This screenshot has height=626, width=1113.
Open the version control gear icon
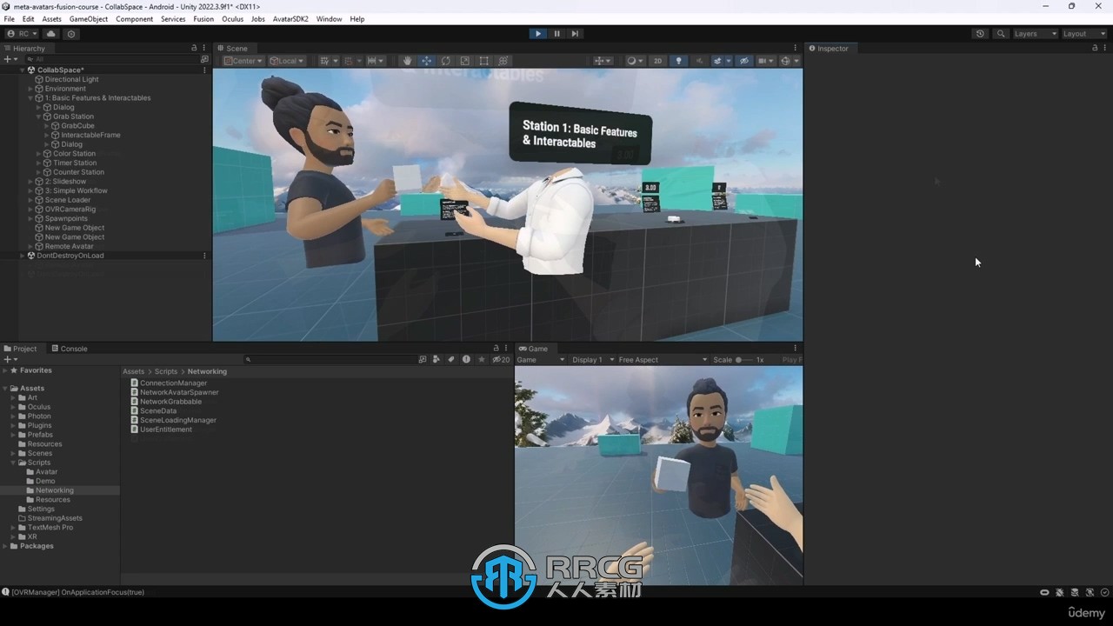point(71,34)
